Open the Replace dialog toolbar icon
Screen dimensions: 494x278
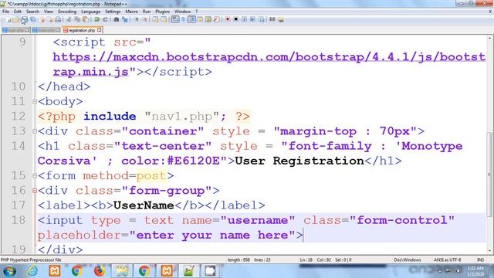pos(125,19)
